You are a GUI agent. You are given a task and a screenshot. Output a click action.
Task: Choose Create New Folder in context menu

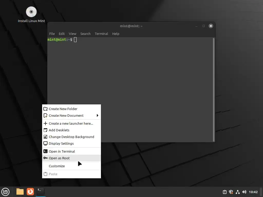pyautogui.click(x=71, y=109)
